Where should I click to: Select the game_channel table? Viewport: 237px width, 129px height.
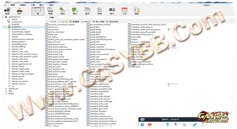click(56, 124)
